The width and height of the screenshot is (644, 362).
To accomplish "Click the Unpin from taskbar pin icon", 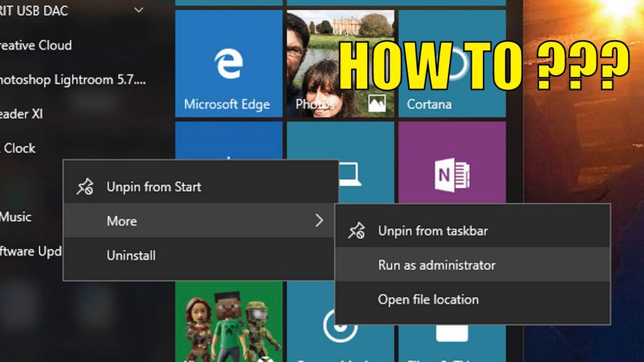I will 358,231.
